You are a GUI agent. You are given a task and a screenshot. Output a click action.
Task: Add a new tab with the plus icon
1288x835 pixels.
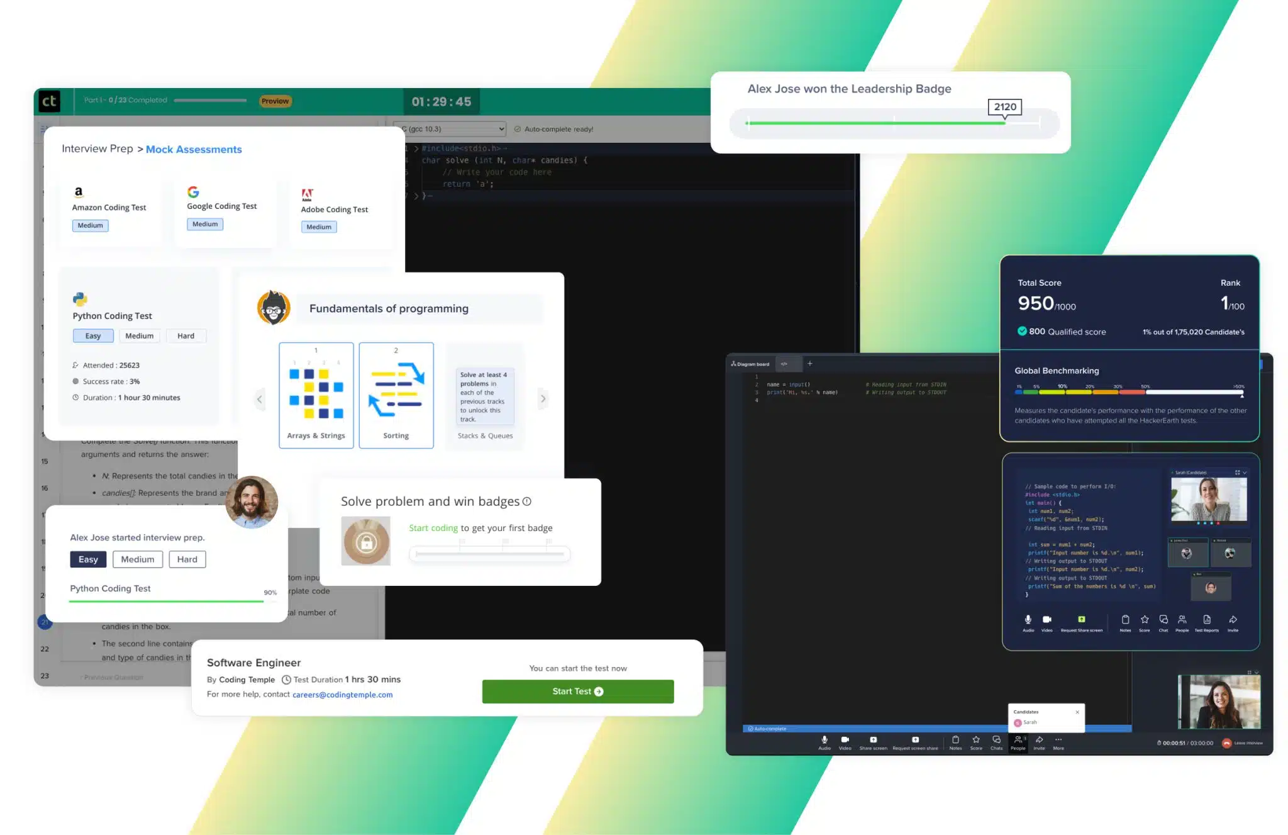tap(809, 364)
